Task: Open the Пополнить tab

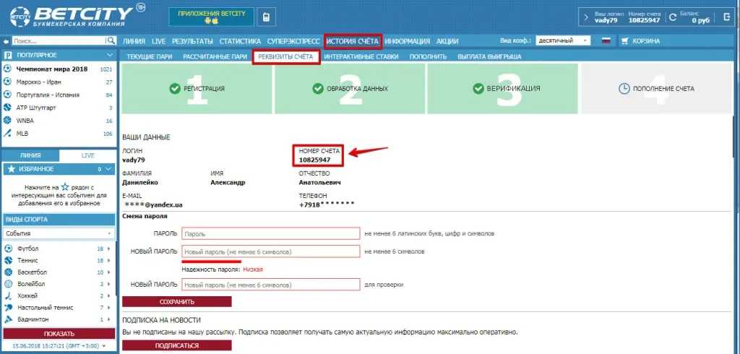Action: [x=428, y=56]
